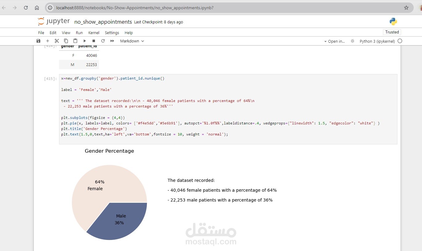This screenshot has height=251, width=422.
Task: Click the debugger bug icon
Action: click(x=353, y=41)
